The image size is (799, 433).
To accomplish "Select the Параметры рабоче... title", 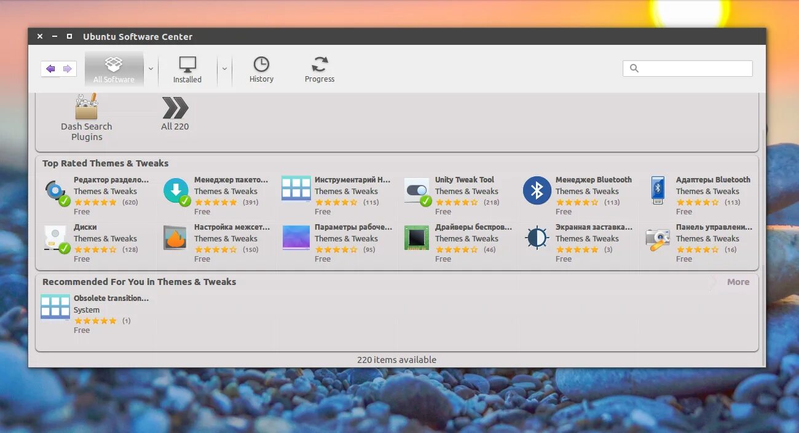I will pos(353,227).
